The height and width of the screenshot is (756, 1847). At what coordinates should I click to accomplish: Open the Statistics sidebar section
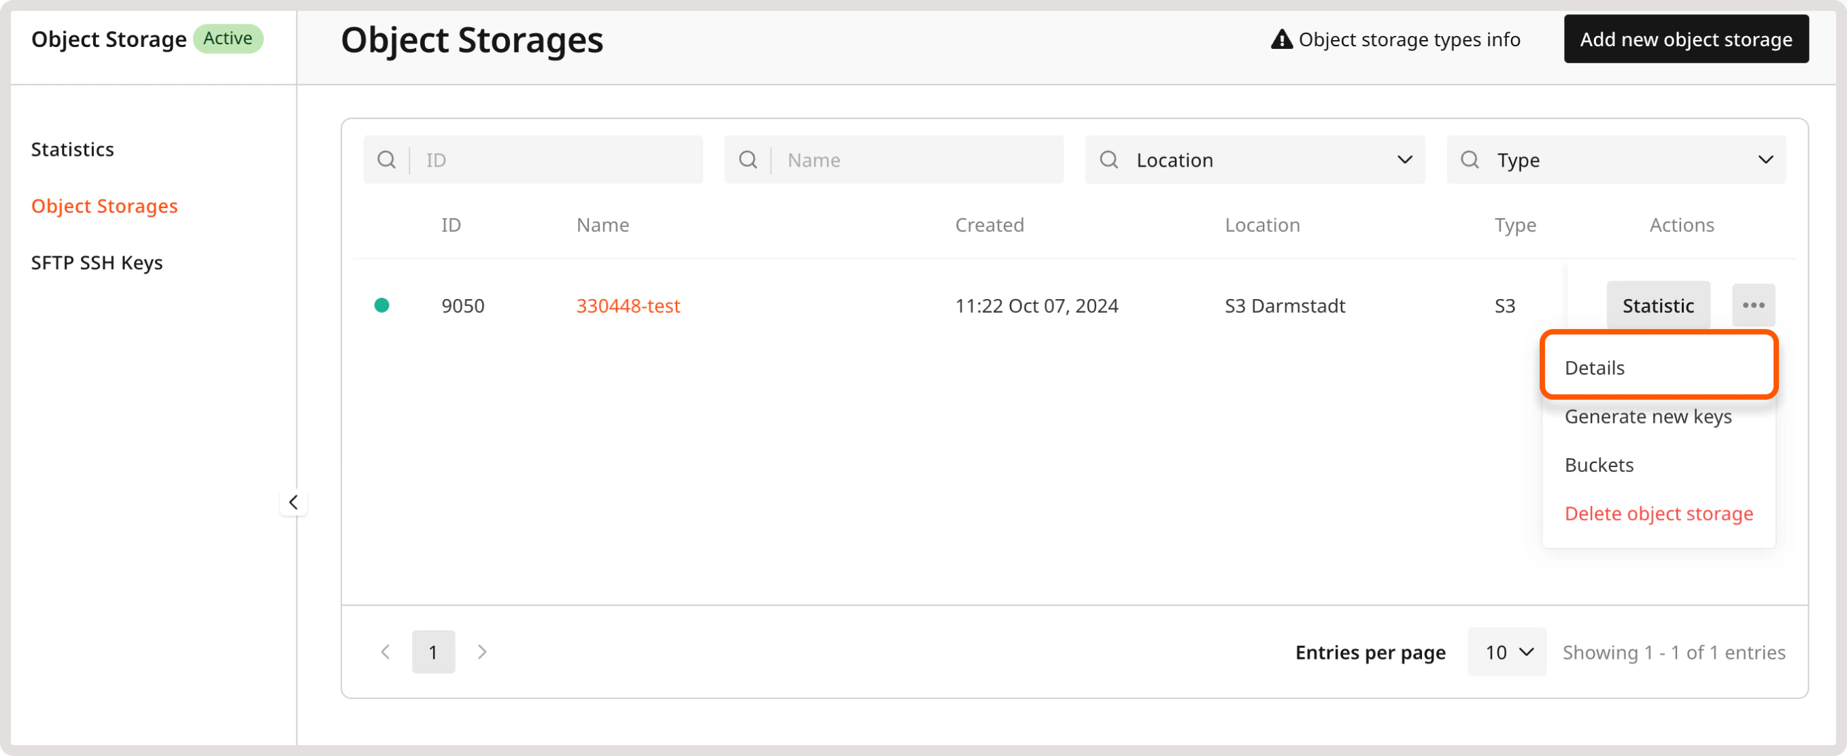click(x=71, y=149)
